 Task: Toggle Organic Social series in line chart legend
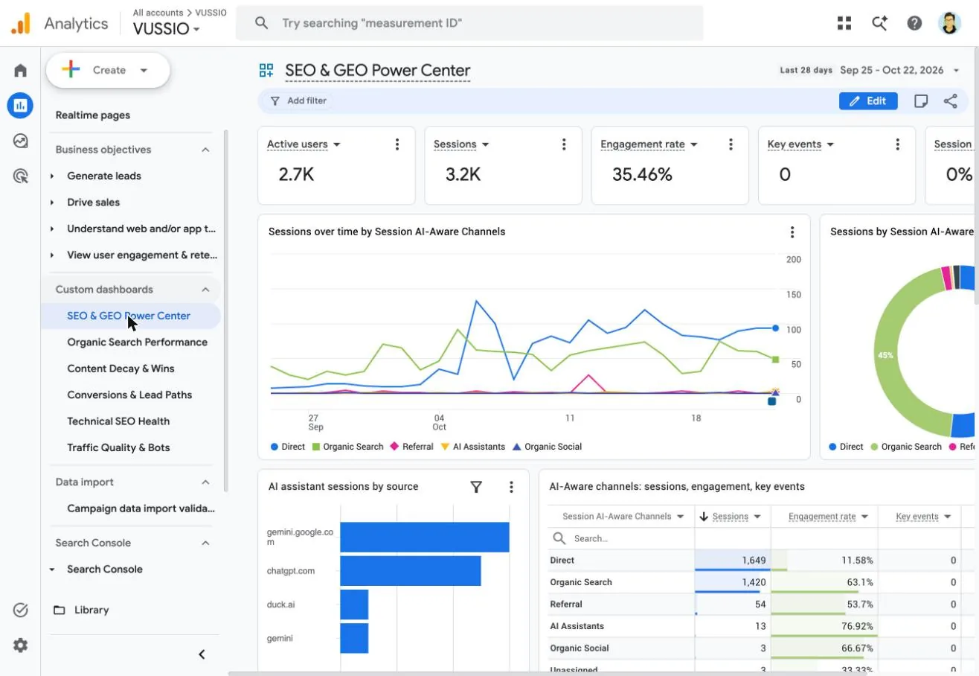547,447
